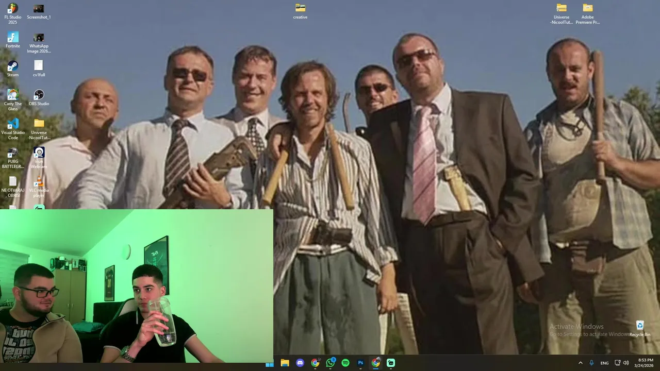
Task: Open the Chrome window right of Photoshop icon
Action: coord(376,363)
